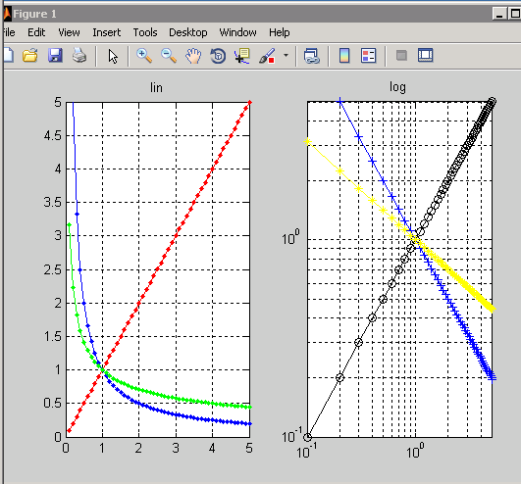Enable the Pan hand tool
This screenshot has height=484, width=521.
193,56
